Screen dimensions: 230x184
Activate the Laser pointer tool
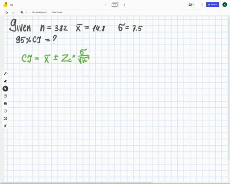[5, 126]
